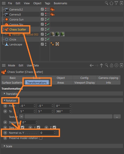Toggle Chaos Scatter enable checkmark

click(48, 29)
